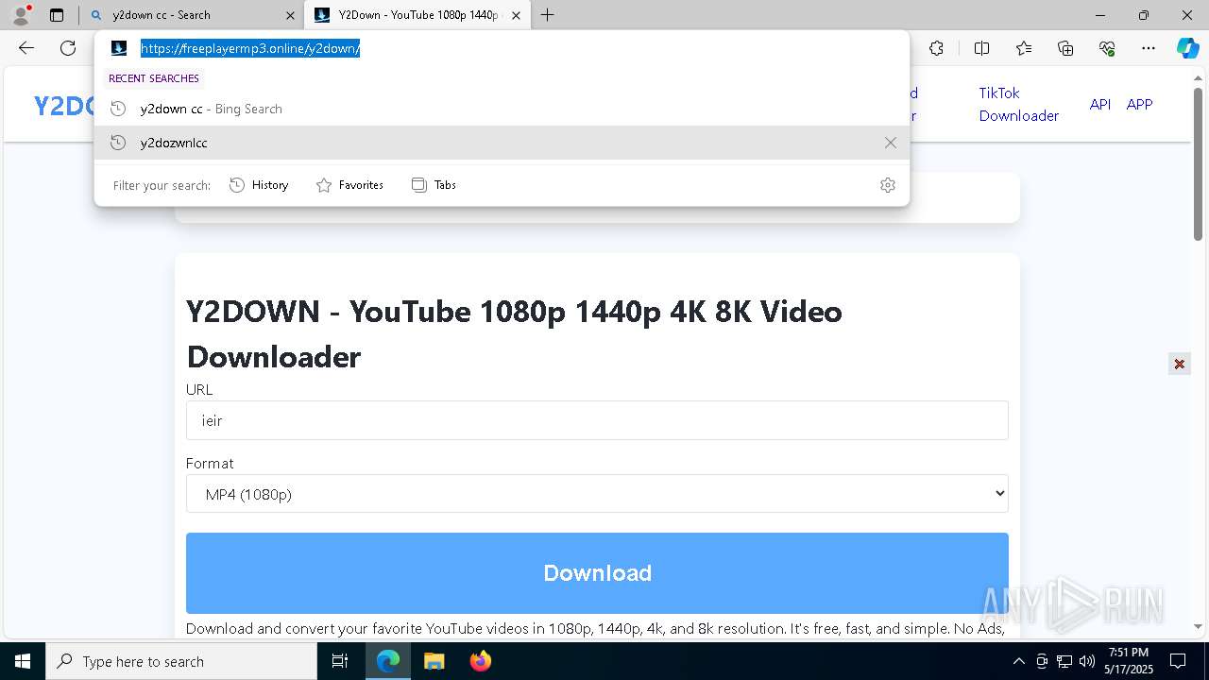Viewport: 1209px width, 680px height.
Task: Open the Copilot sidebar icon
Action: 1187,48
